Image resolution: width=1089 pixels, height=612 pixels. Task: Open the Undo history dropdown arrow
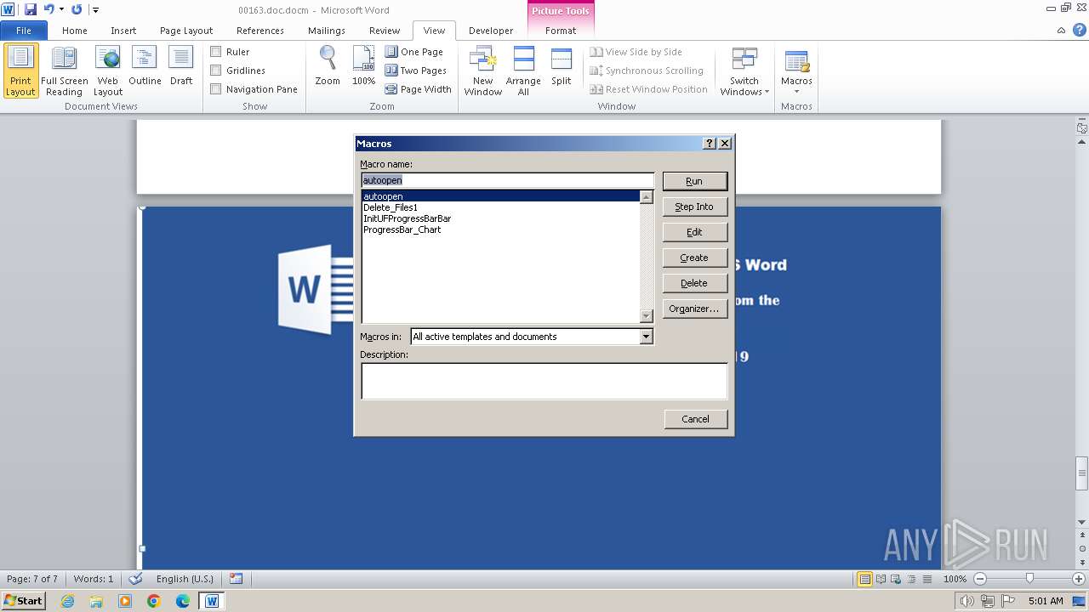click(61, 9)
